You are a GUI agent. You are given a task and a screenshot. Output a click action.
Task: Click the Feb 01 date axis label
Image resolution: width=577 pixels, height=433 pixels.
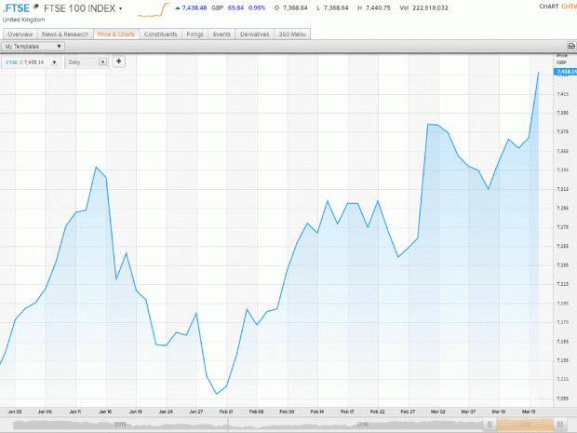pos(226,412)
